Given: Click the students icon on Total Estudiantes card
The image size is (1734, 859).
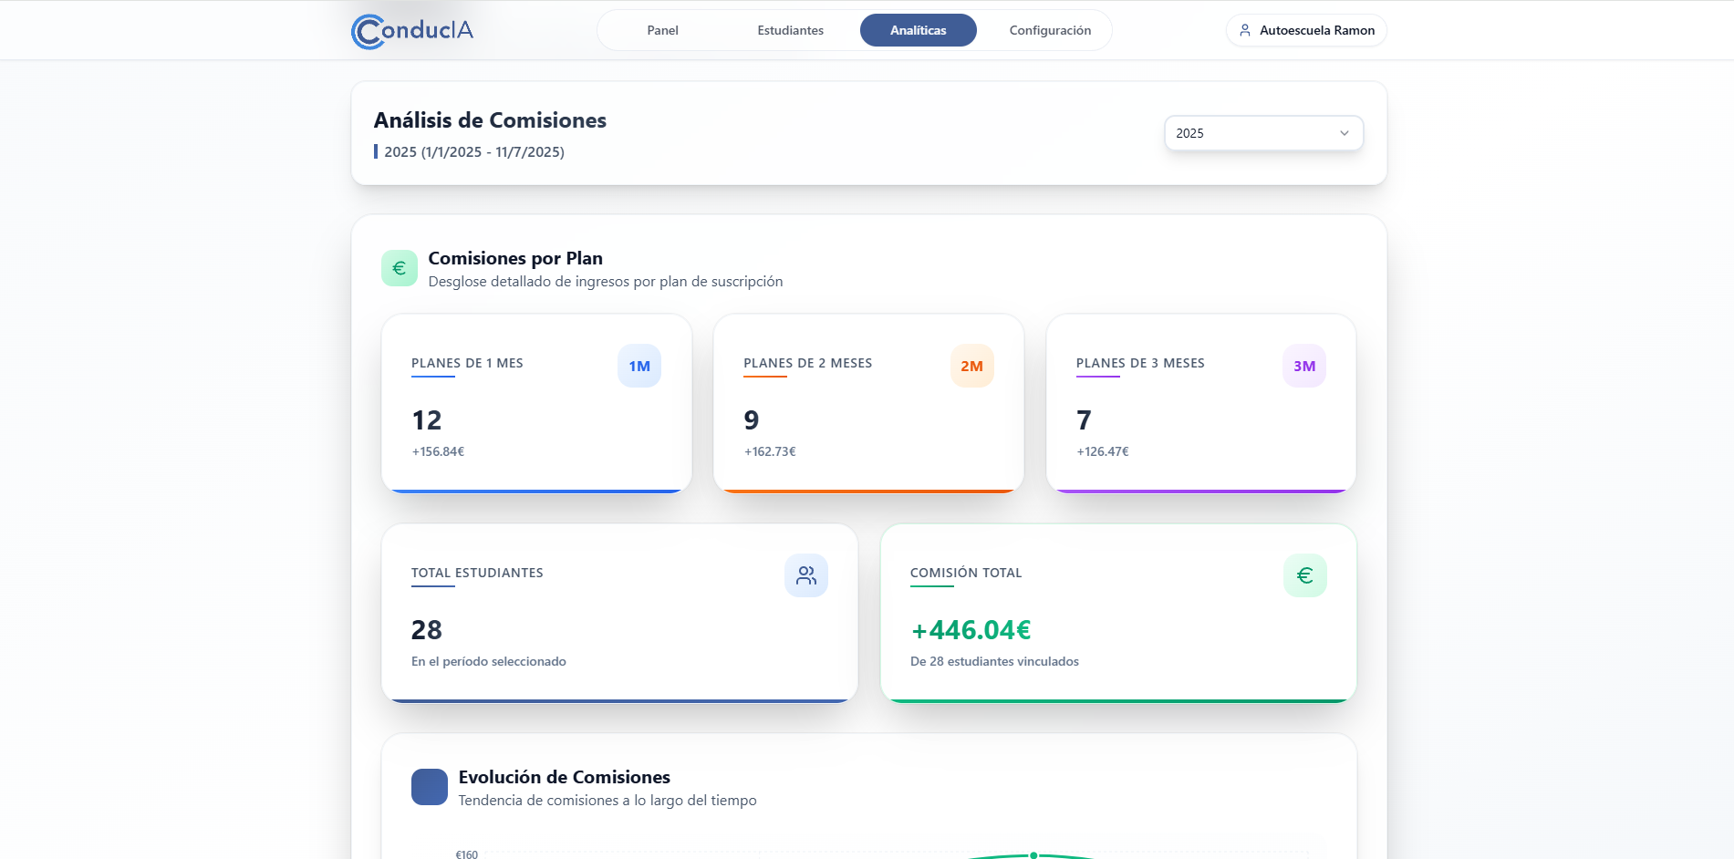Looking at the screenshot, I should [806, 575].
